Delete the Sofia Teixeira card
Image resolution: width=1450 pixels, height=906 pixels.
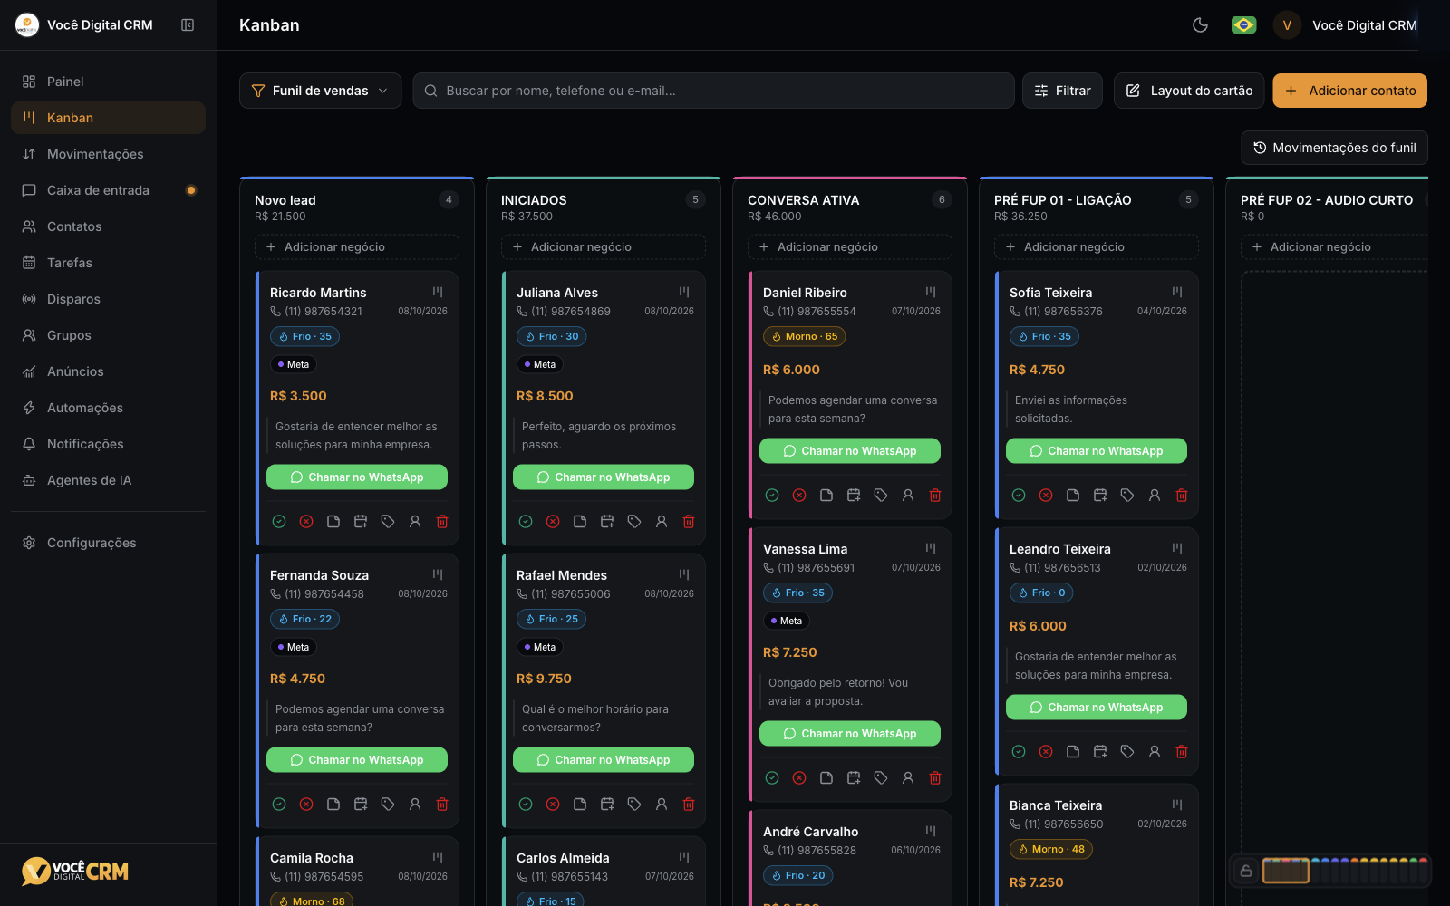pyautogui.click(x=1182, y=496)
